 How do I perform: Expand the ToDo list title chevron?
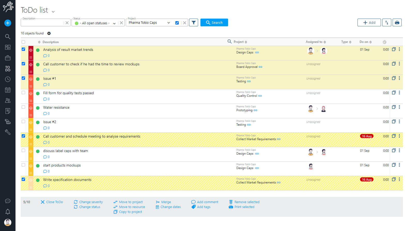(53, 12)
